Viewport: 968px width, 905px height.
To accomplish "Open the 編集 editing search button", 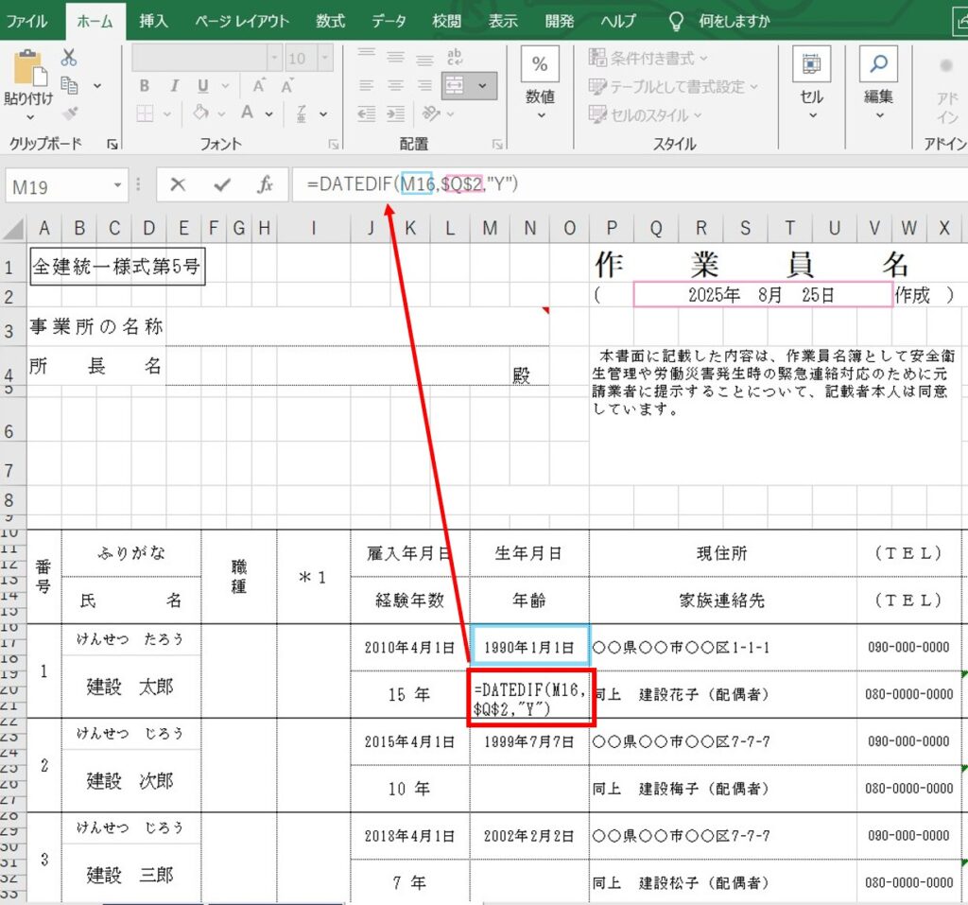I will point(878,81).
